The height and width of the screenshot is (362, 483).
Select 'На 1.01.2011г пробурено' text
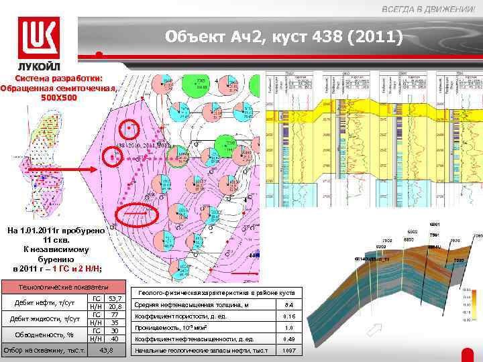[56, 231]
